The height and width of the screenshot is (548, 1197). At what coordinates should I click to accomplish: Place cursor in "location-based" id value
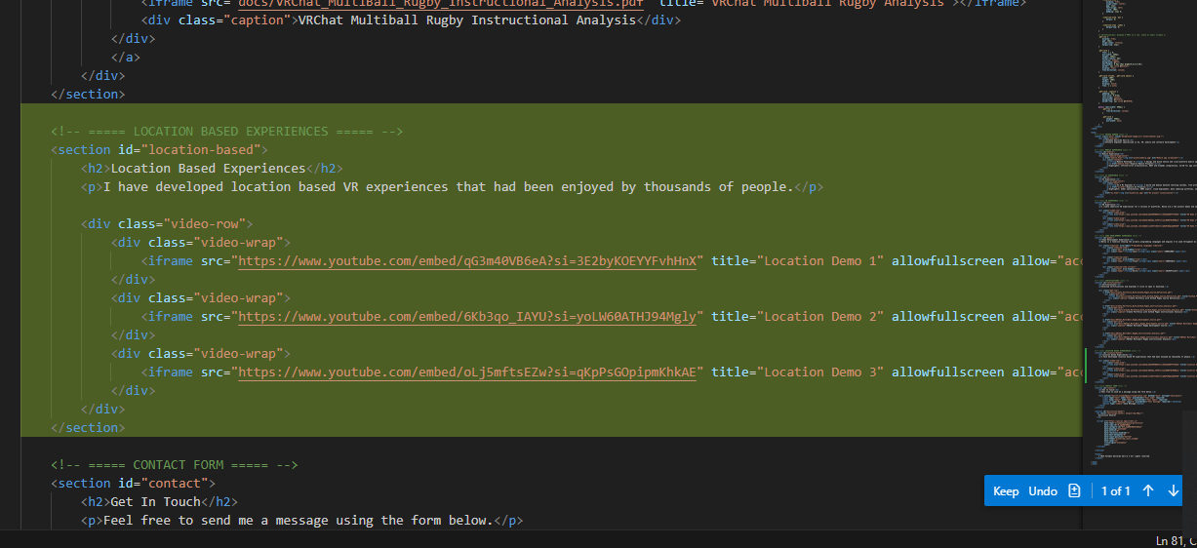[204, 150]
